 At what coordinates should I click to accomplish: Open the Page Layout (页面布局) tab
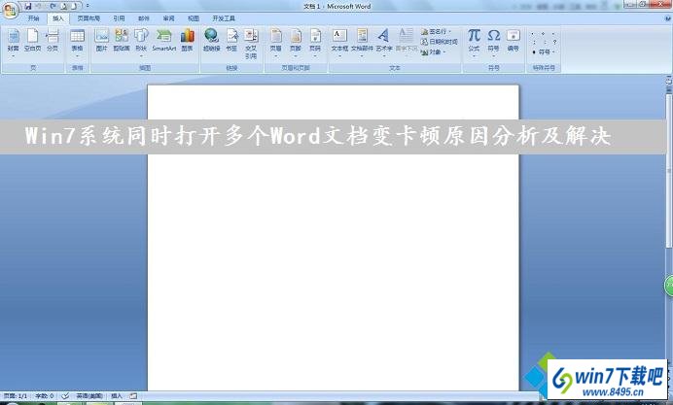89,18
